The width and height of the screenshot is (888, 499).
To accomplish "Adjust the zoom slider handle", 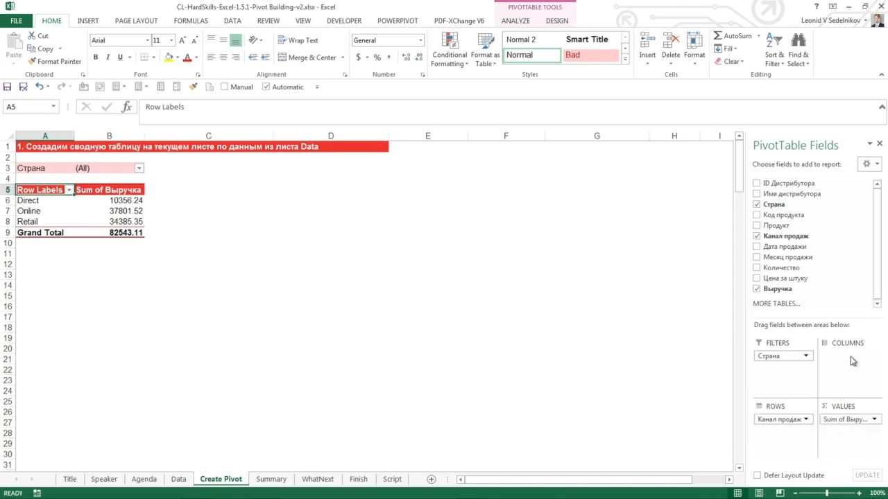I will (826, 493).
